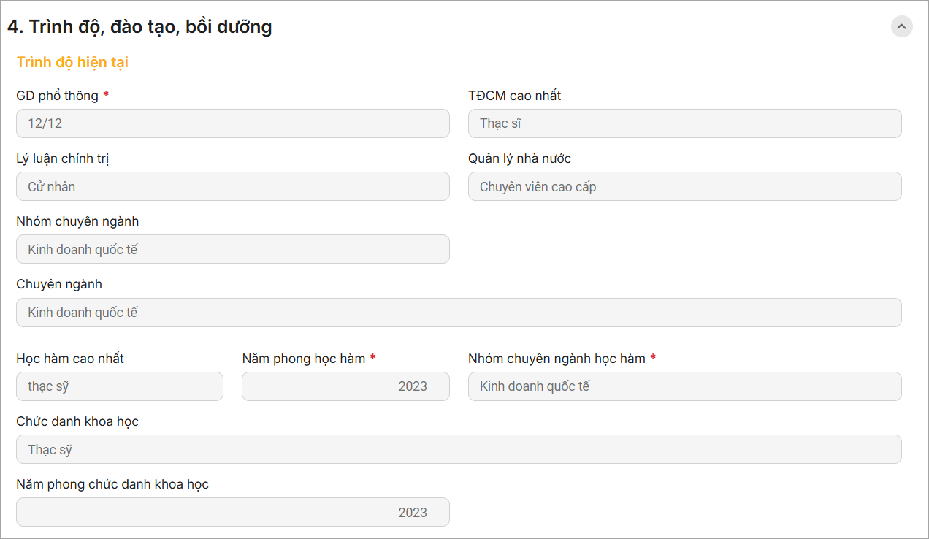This screenshot has height=539, width=929.
Task: Click the 'Chức danh khoa học' label text
Action: point(77,421)
